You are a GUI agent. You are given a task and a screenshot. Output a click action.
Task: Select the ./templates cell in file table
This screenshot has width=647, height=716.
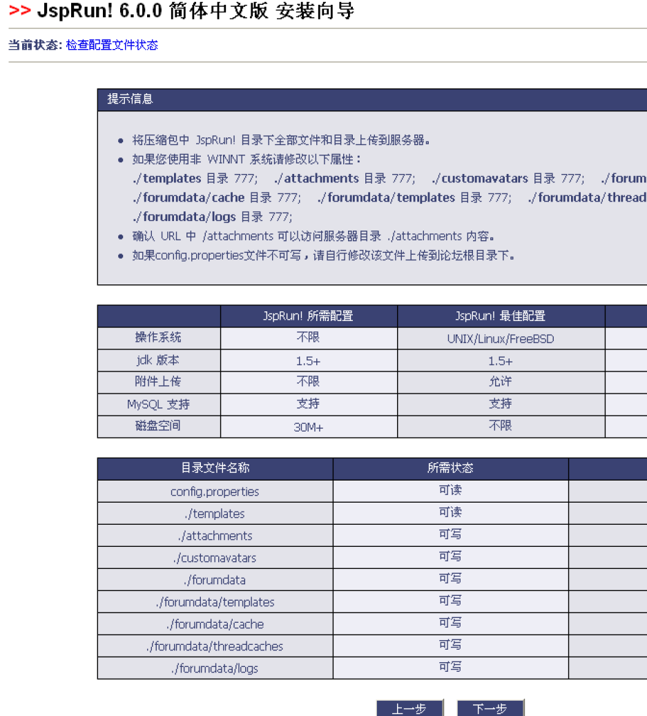coord(215,514)
